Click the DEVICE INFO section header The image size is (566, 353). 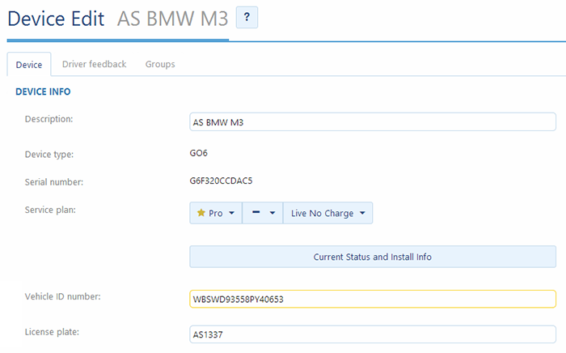(x=43, y=91)
